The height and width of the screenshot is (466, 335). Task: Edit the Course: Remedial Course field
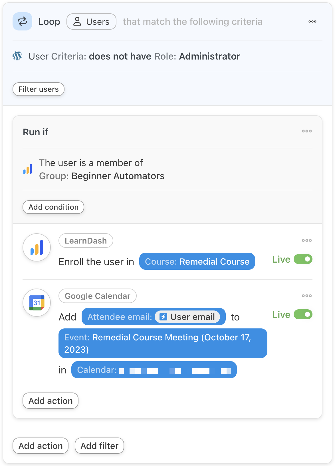coord(197,261)
